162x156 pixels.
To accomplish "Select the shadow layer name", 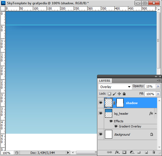I will [132, 103].
